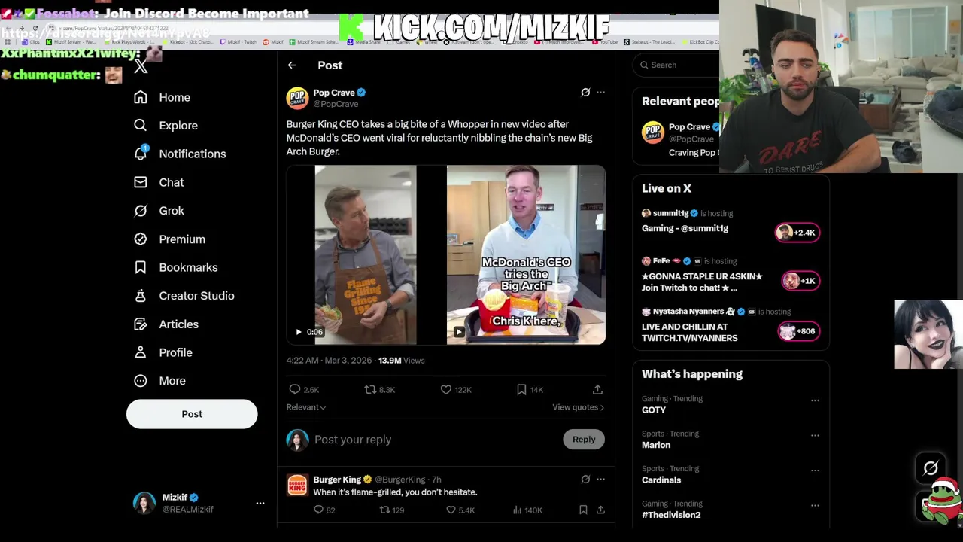Open Bookmarks icon in sidebar
The height and width of the screenshot is (542, 963).
[x=141, y=267]
